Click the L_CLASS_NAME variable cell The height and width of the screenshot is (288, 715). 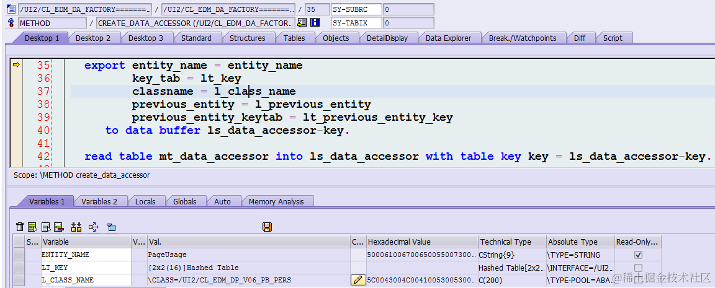pyautogui.click(x=86, y=280)
